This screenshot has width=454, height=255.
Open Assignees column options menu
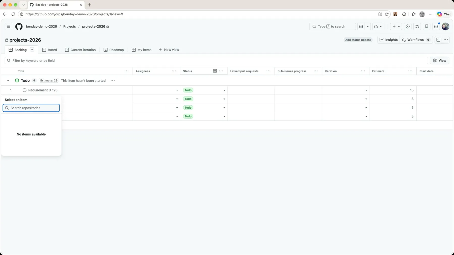click(174, 71)
